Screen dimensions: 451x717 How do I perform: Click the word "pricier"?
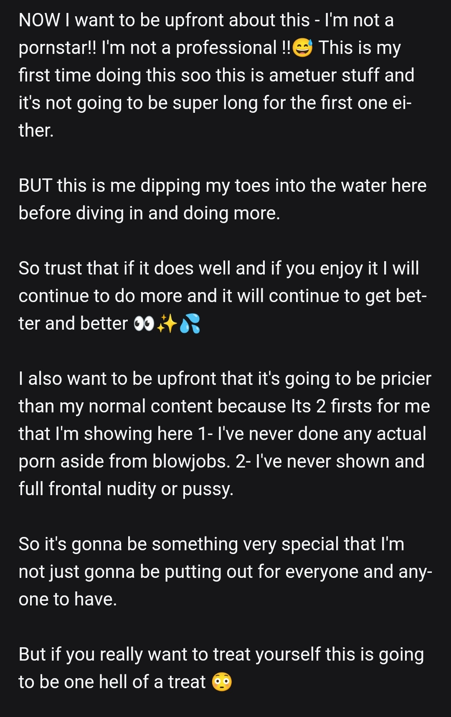[x=406, y=379]
